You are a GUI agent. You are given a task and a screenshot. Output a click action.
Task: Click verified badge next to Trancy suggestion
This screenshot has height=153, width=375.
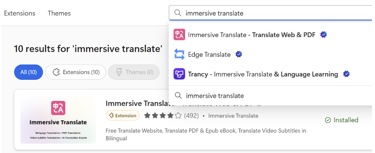[x=346, y=74]
